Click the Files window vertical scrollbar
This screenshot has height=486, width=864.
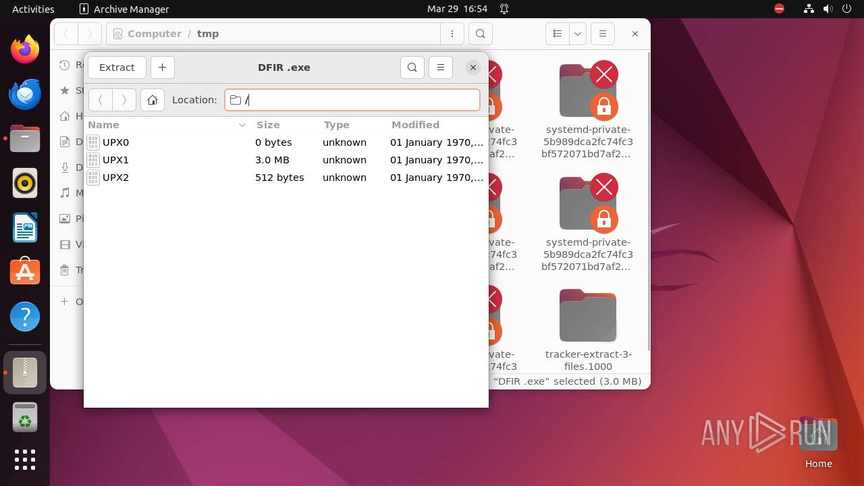point(648,200)
